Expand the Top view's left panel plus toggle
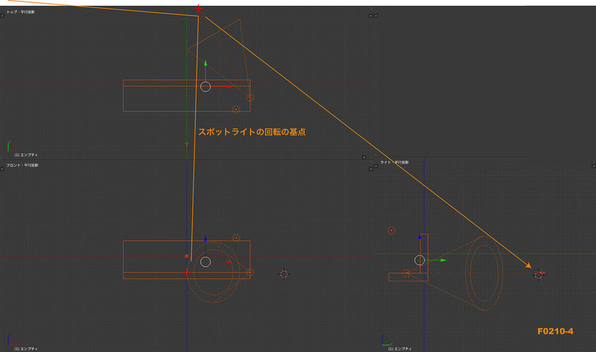This screenshot has height=352, width=596. tap(2, 16)
